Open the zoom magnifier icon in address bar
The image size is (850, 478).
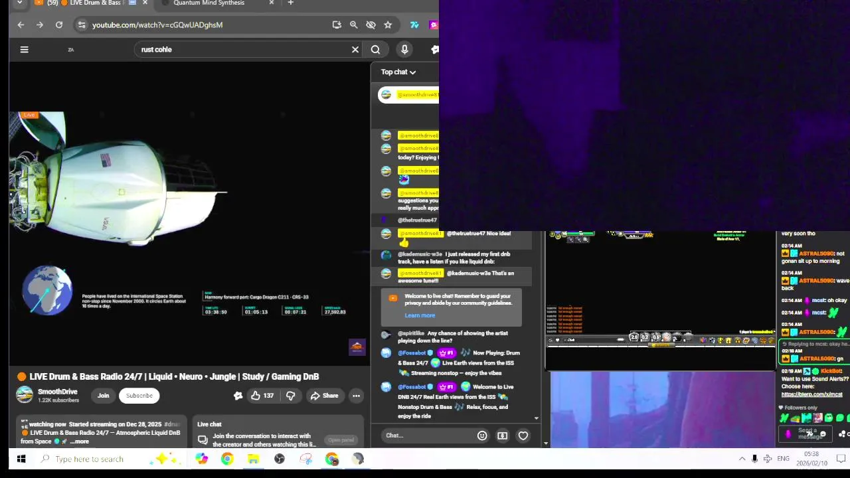354,25
